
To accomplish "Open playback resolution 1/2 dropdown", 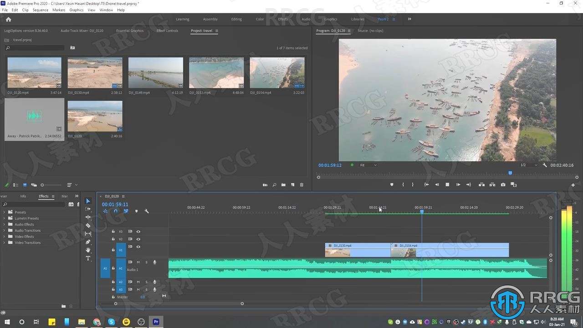I will coord(529,165).
